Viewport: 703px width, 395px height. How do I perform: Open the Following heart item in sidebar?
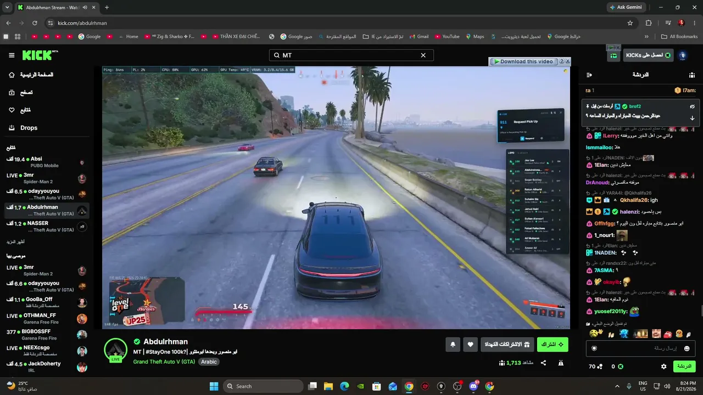tap(20, 110)
